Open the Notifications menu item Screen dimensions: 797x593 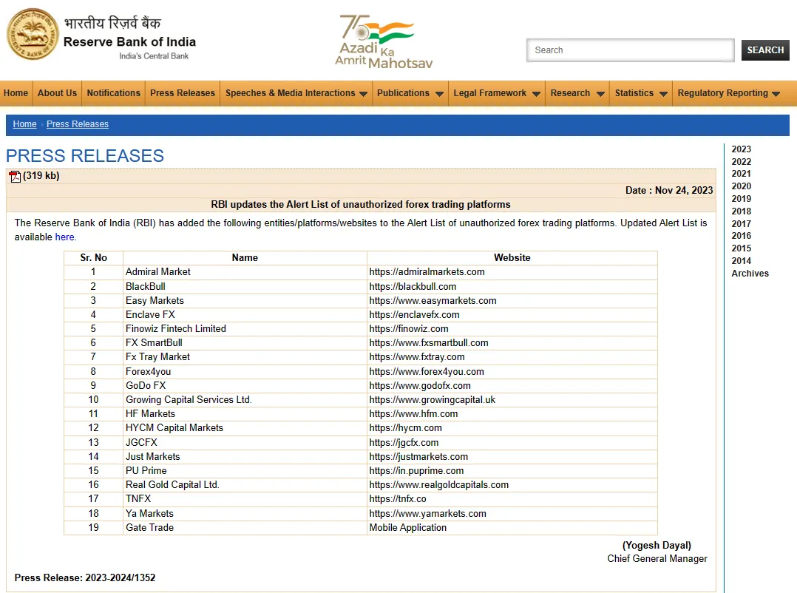click(113, 93)
